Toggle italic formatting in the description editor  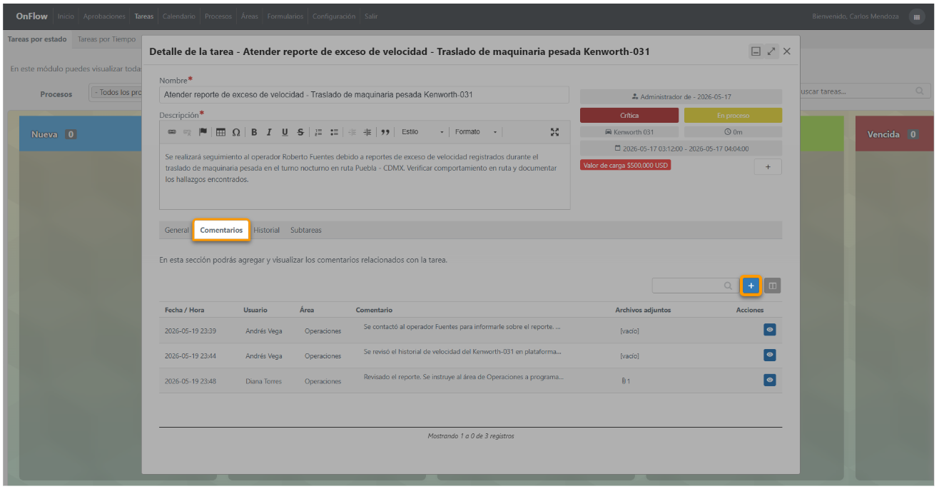click(269, 132)
